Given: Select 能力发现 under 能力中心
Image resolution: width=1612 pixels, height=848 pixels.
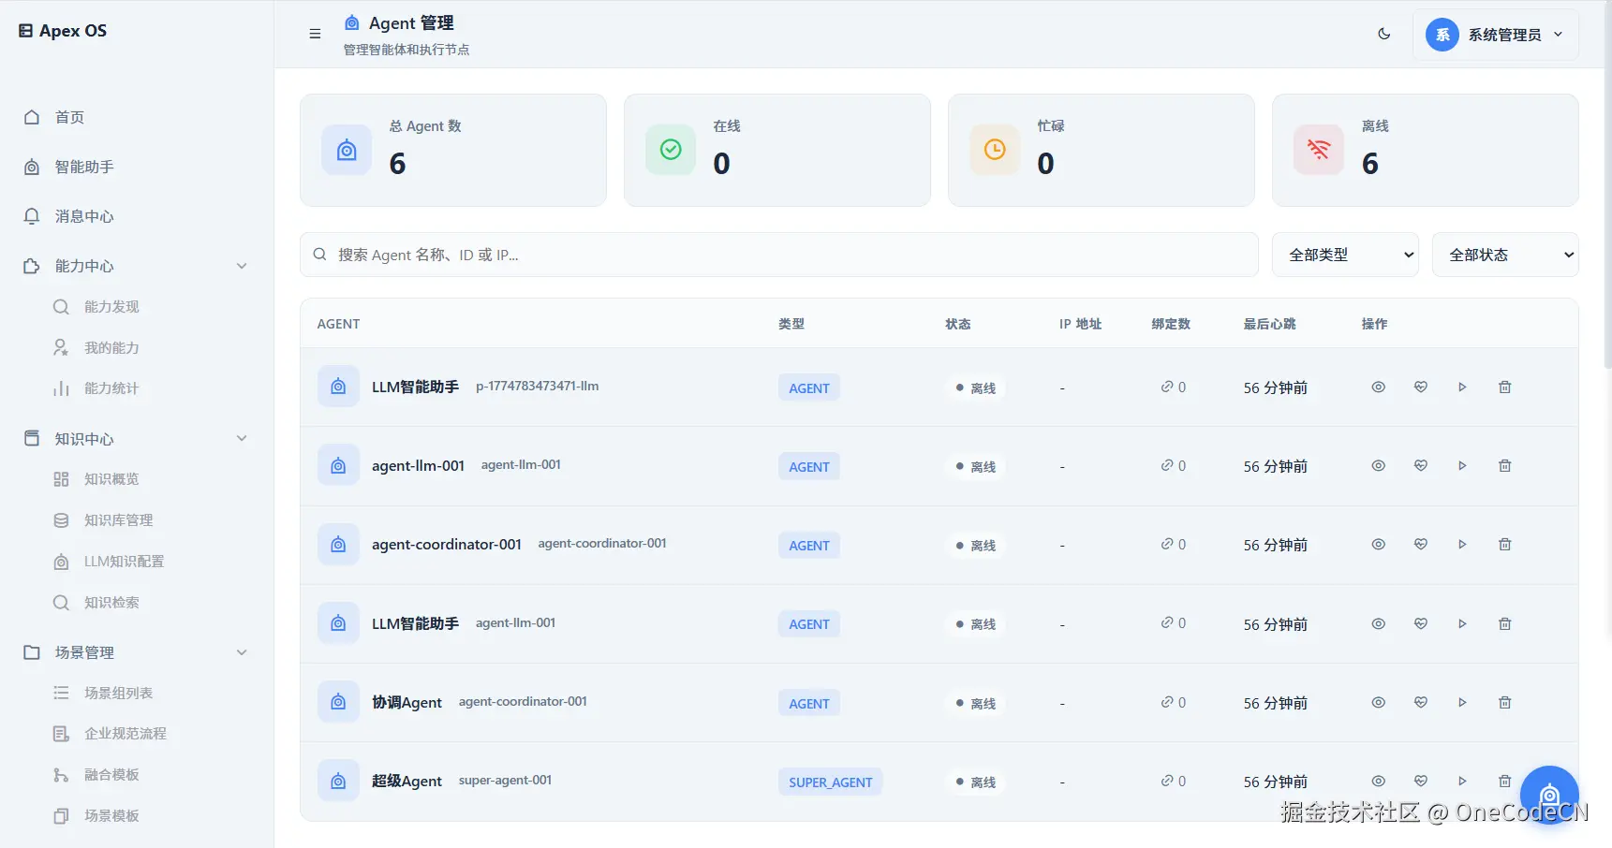Looking at the screenshot, I should 110,306.
